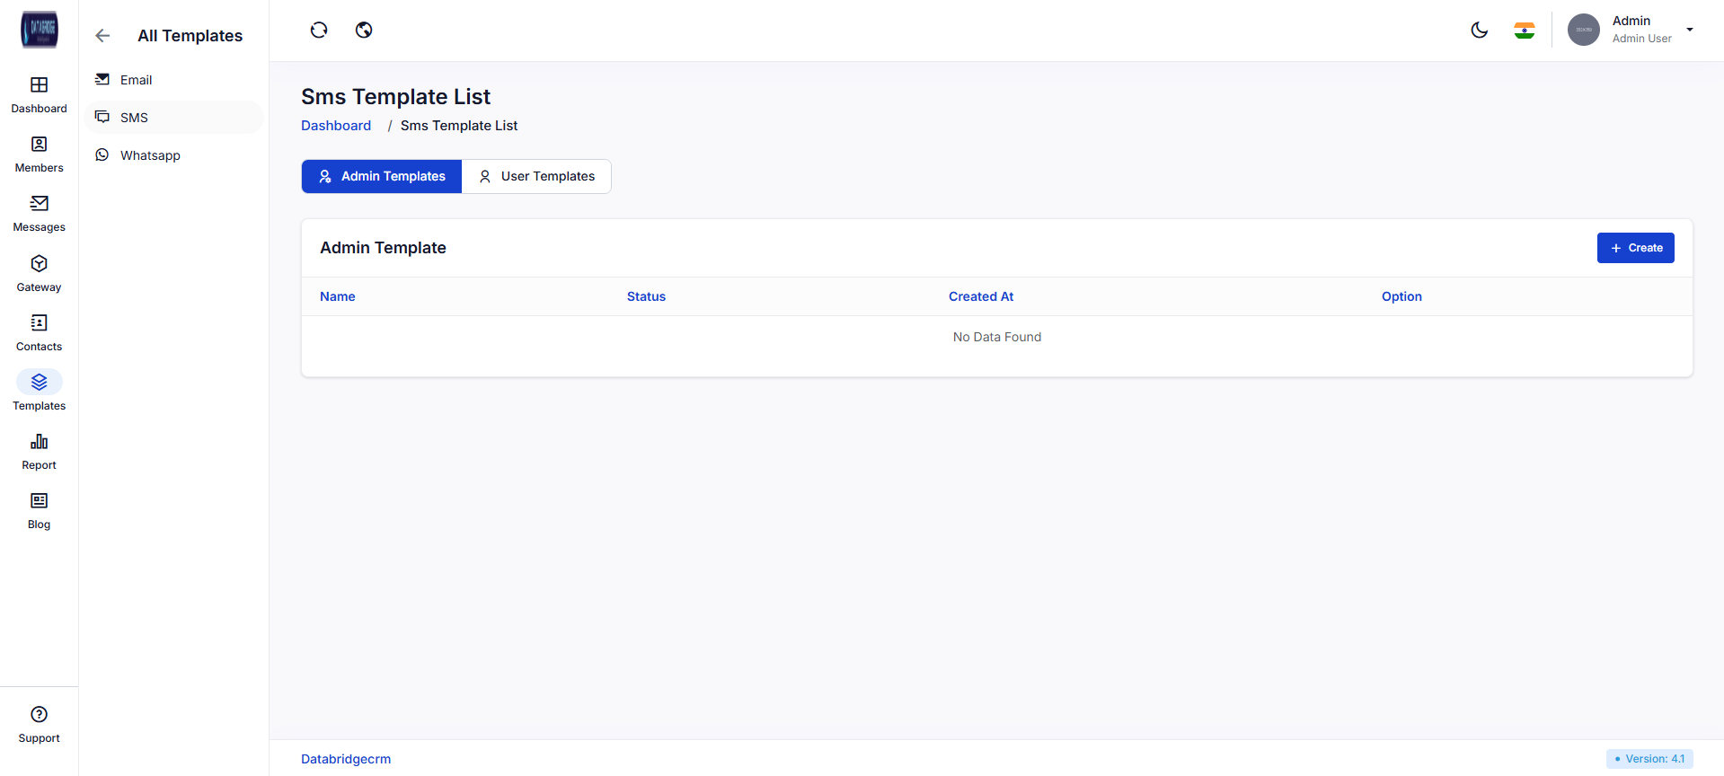This screenshot has height=776, width=1724.
Task: Collapse All Templates panel with back arrow
Action: tap(102, 36)
